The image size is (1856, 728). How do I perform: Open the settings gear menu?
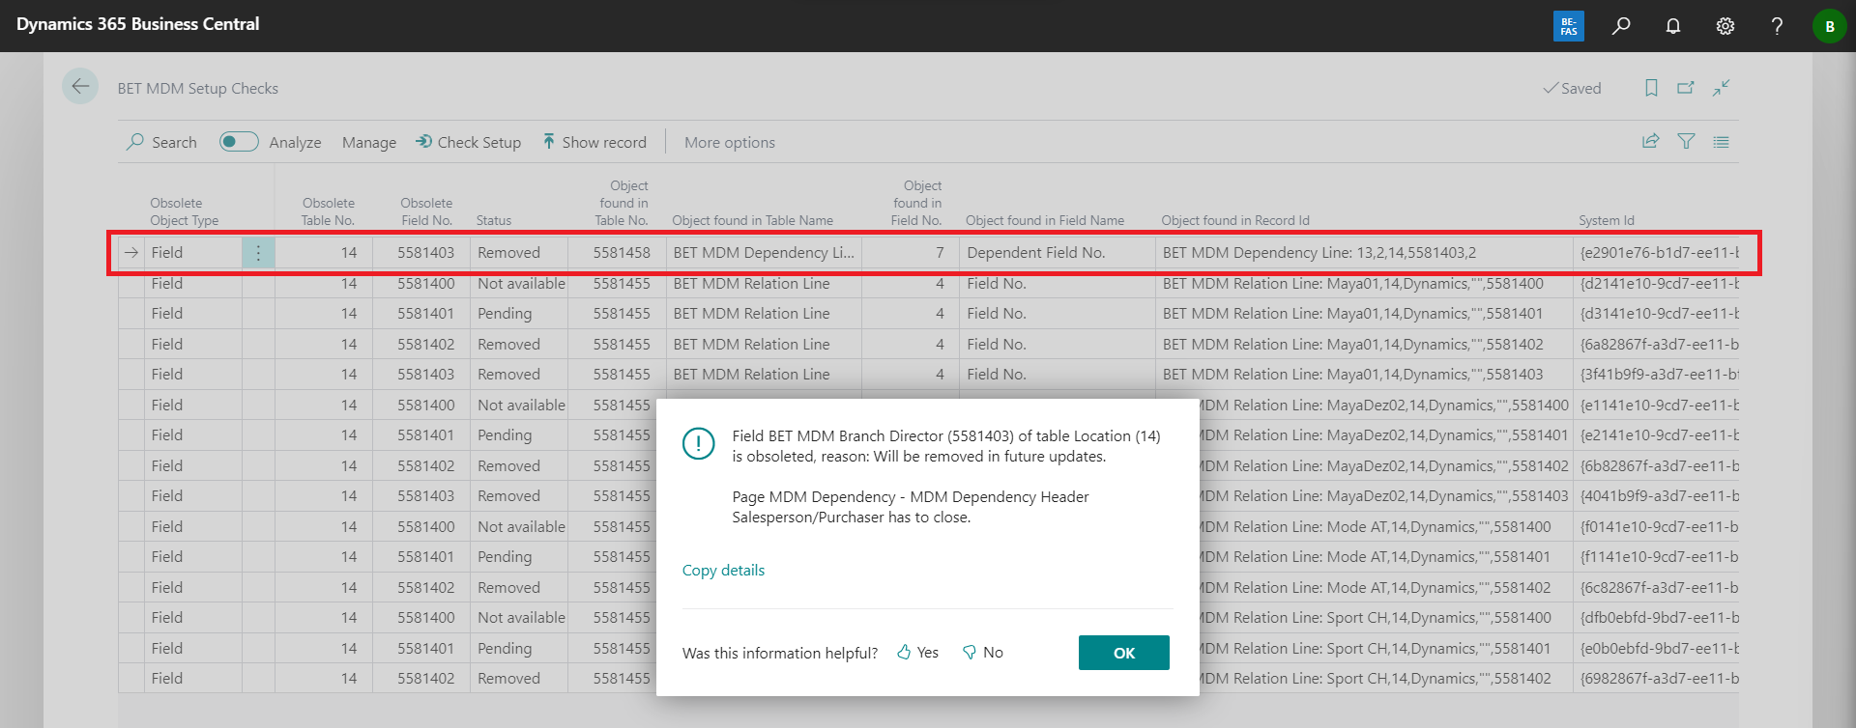pyautogui.click(x=1725, y=26)
